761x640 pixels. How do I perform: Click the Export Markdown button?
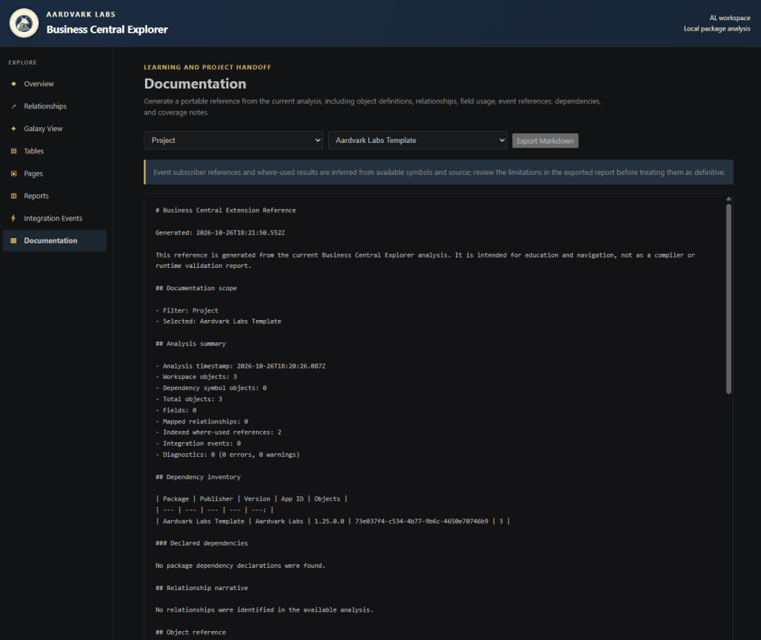[x=545, y=141]
